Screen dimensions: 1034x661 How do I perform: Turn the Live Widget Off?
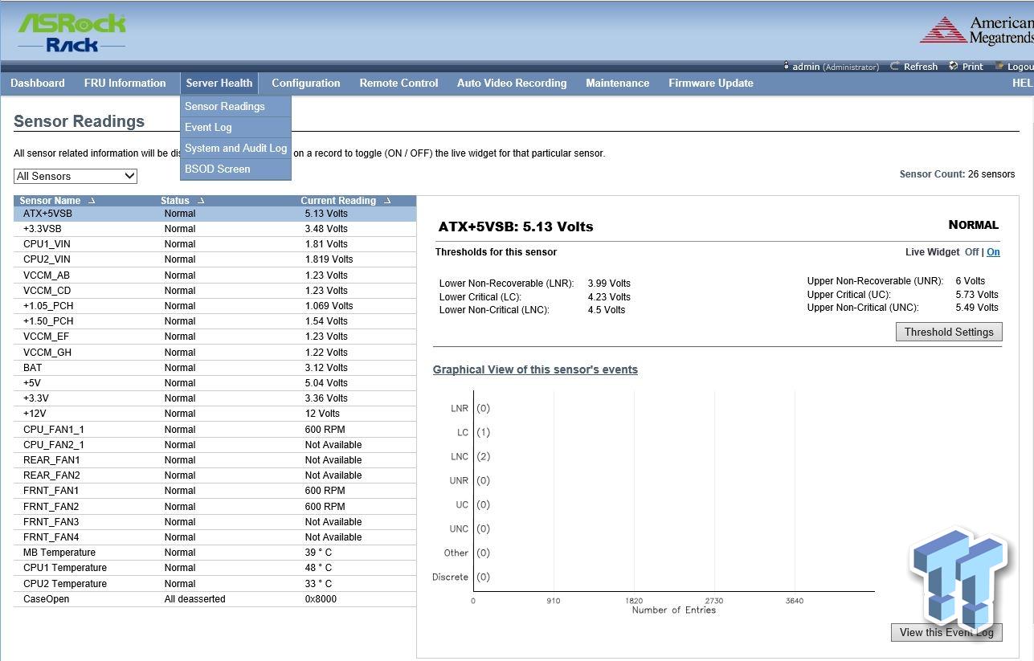(971, 252)
